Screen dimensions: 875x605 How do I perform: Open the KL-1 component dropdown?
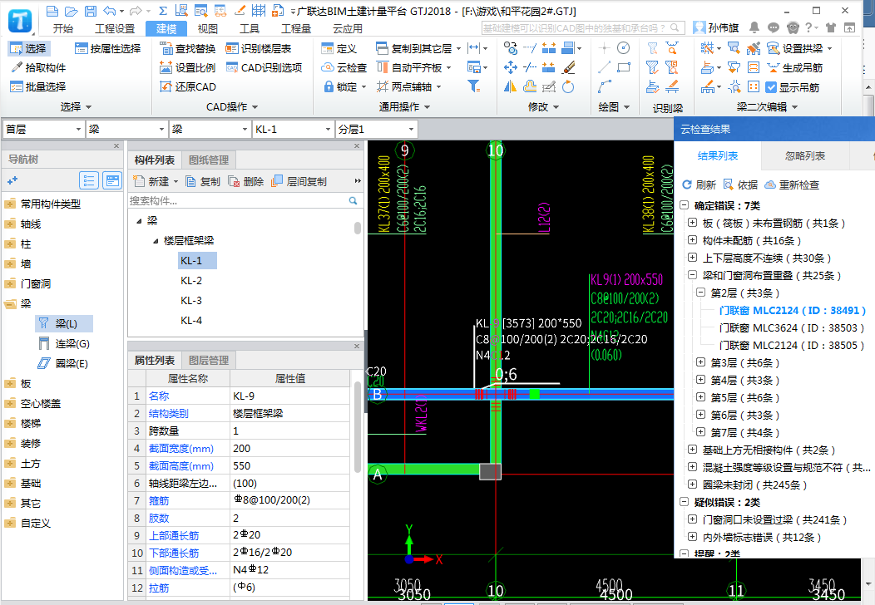point(329,129)
